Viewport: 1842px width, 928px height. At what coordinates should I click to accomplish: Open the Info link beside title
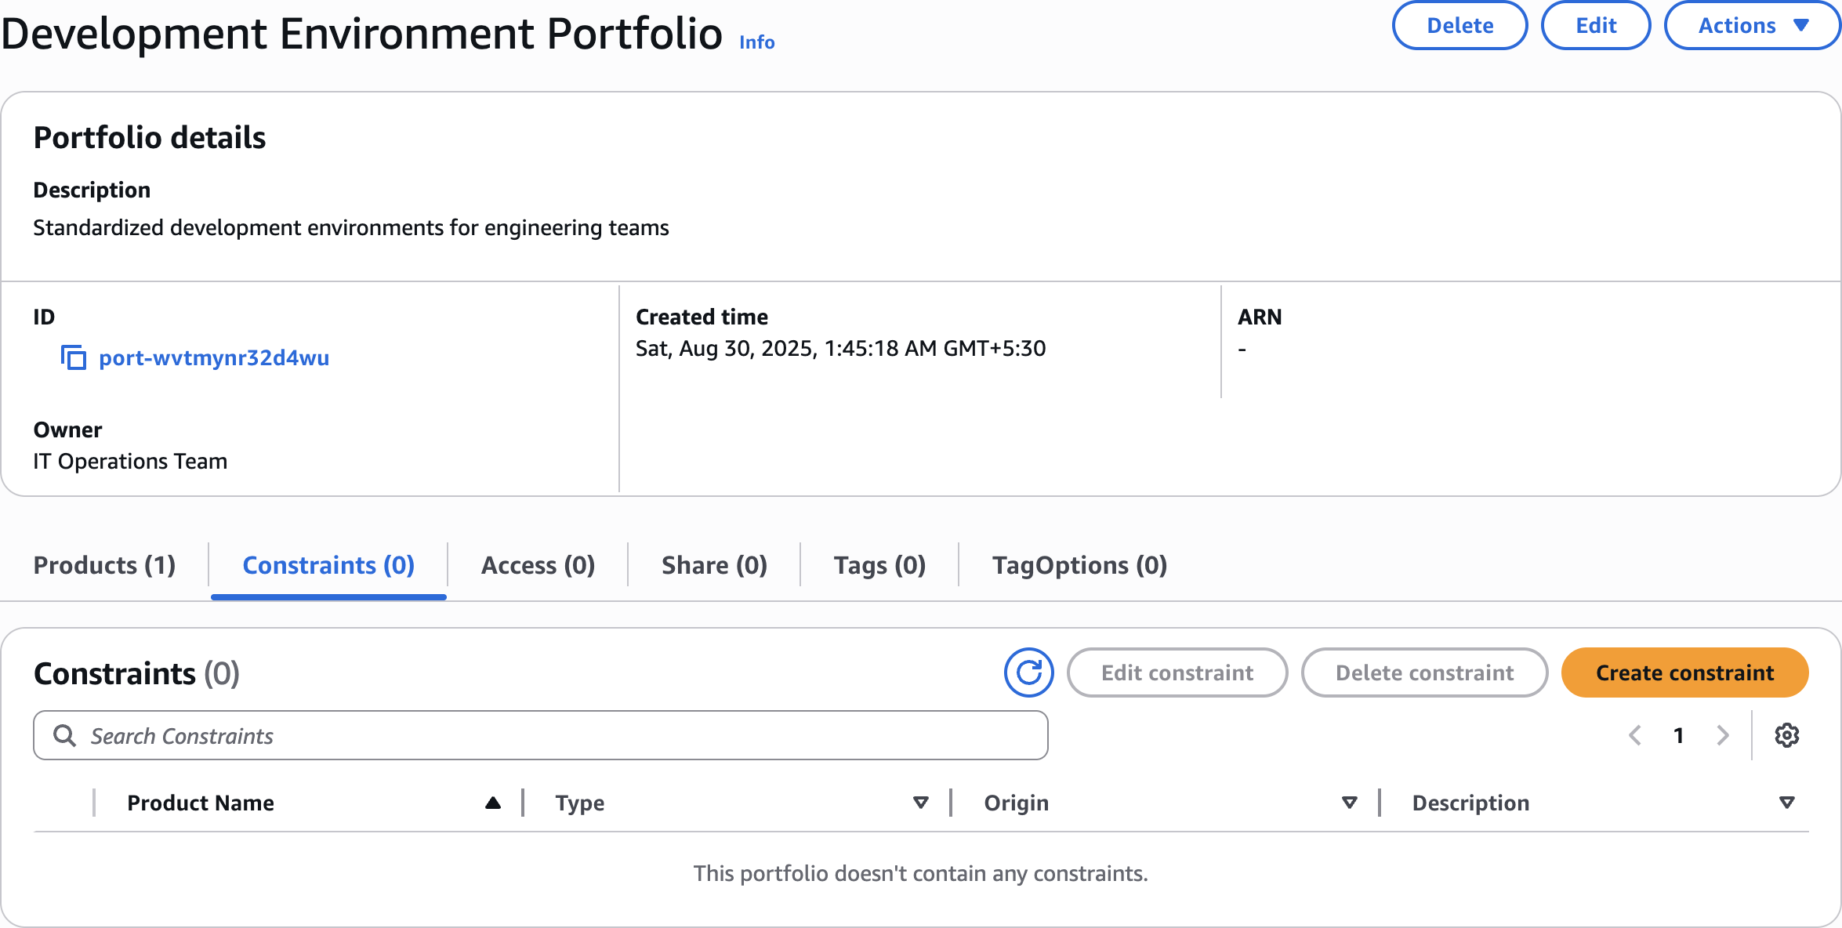point(756,42)
